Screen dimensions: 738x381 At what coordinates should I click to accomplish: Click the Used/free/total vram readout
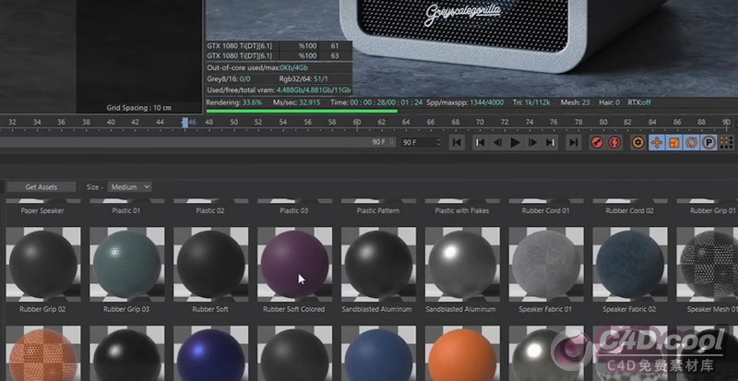(x=280, y=90)
